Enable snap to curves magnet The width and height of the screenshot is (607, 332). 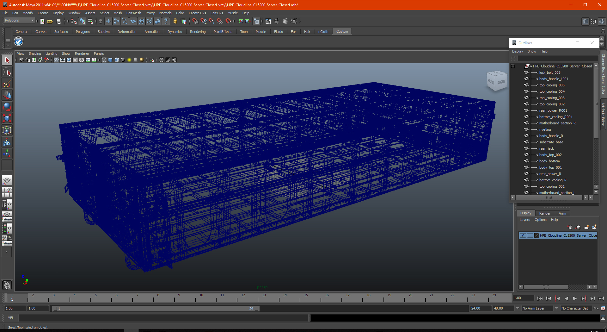pyautogui.click(x=204, y=21)
